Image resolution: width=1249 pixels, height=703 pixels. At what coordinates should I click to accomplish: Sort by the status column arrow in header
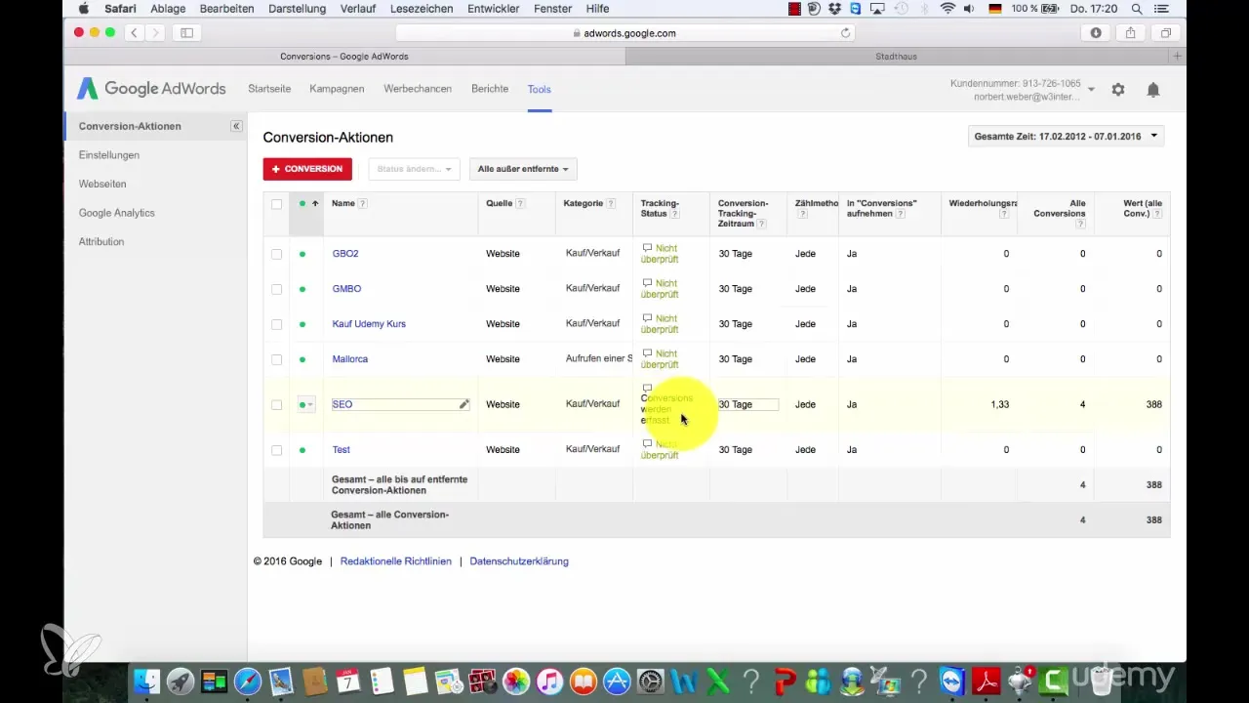click(315, 204)
